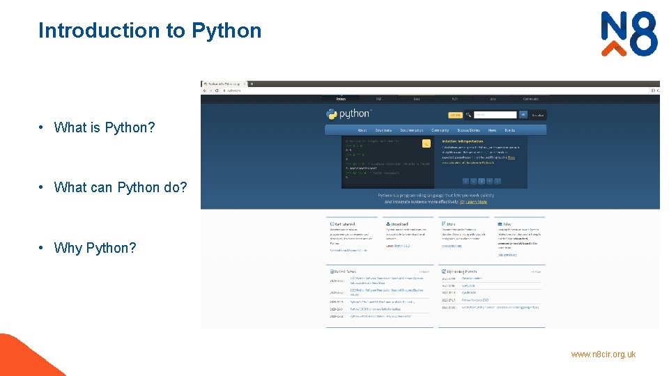Screen dimensions: 669x376
Task: Click the browser back arrow
Action: tap(205, 91)
